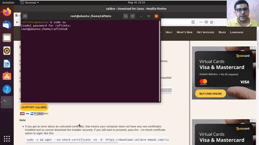Close the terminal window
259x145 pixels.
[156, 16]
